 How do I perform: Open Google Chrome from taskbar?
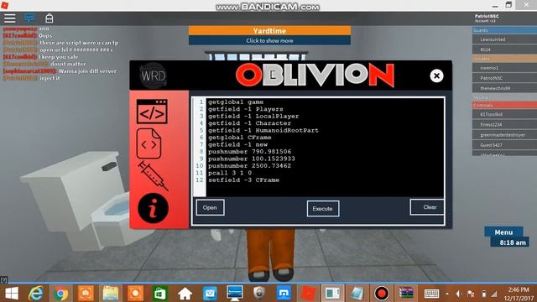[x=60, y=294]
